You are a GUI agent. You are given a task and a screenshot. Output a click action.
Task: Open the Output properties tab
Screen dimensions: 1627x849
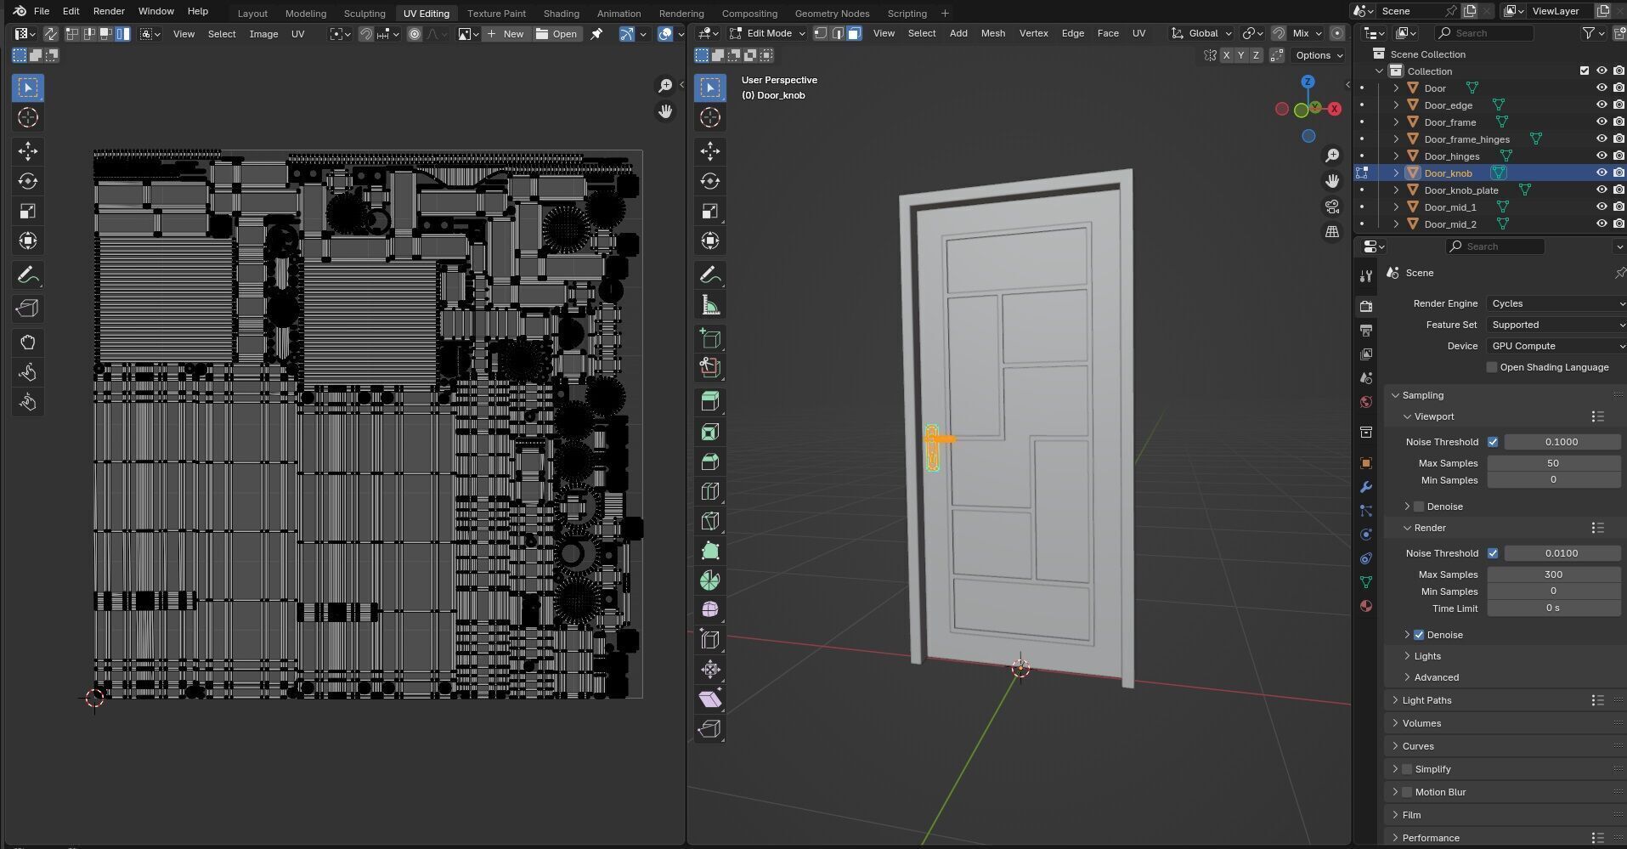coord(1366,330)
